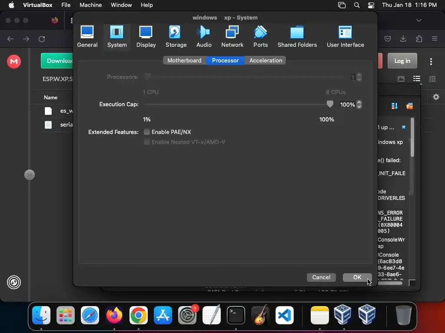The width and height of the screenshot is (445, 333).
Task: Click the MEGA transfers circular icon
Action: point(14,282)
